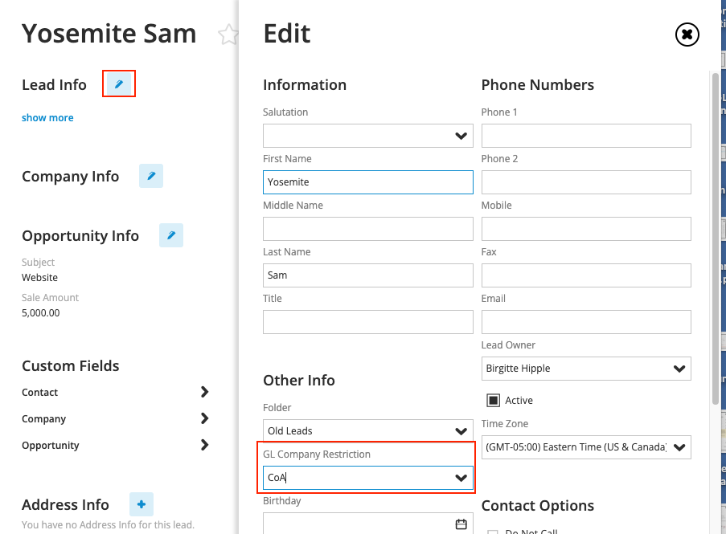Screen dimensions: 726x534
Task: Click the Phone 1 input field
Action: click(586, 136)
